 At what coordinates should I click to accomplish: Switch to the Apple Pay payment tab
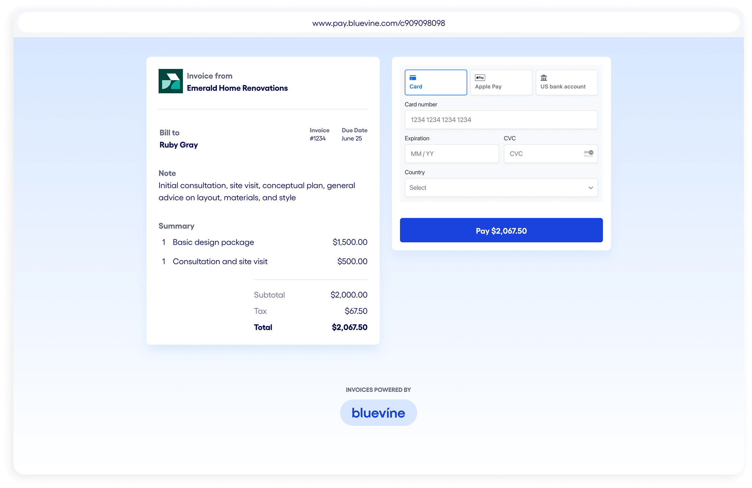(x=501, y=82)
